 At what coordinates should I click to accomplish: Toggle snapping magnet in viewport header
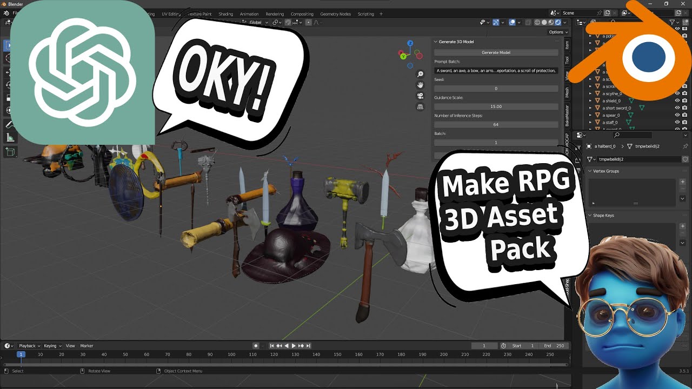point(288,22)
